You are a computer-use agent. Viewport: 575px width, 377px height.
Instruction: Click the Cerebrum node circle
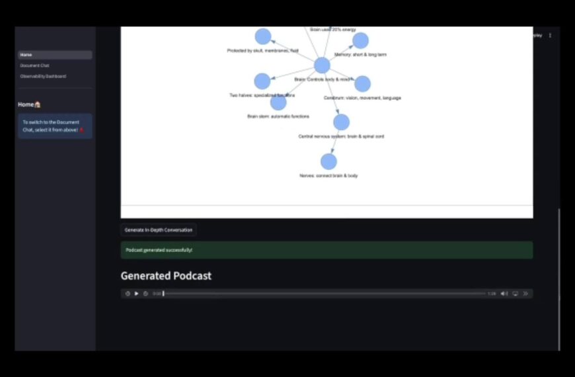[x=362, y=84]
